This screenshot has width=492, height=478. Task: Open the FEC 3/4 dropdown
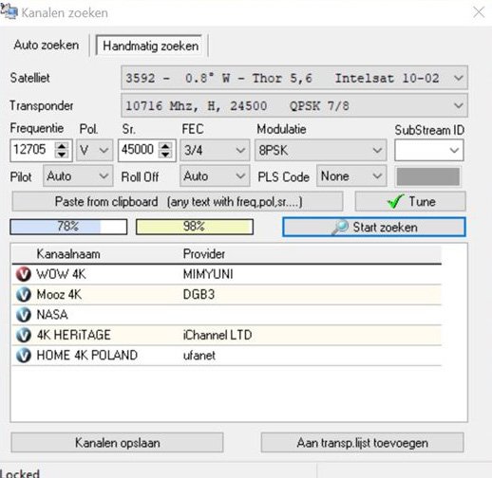(x=215, y=150)
